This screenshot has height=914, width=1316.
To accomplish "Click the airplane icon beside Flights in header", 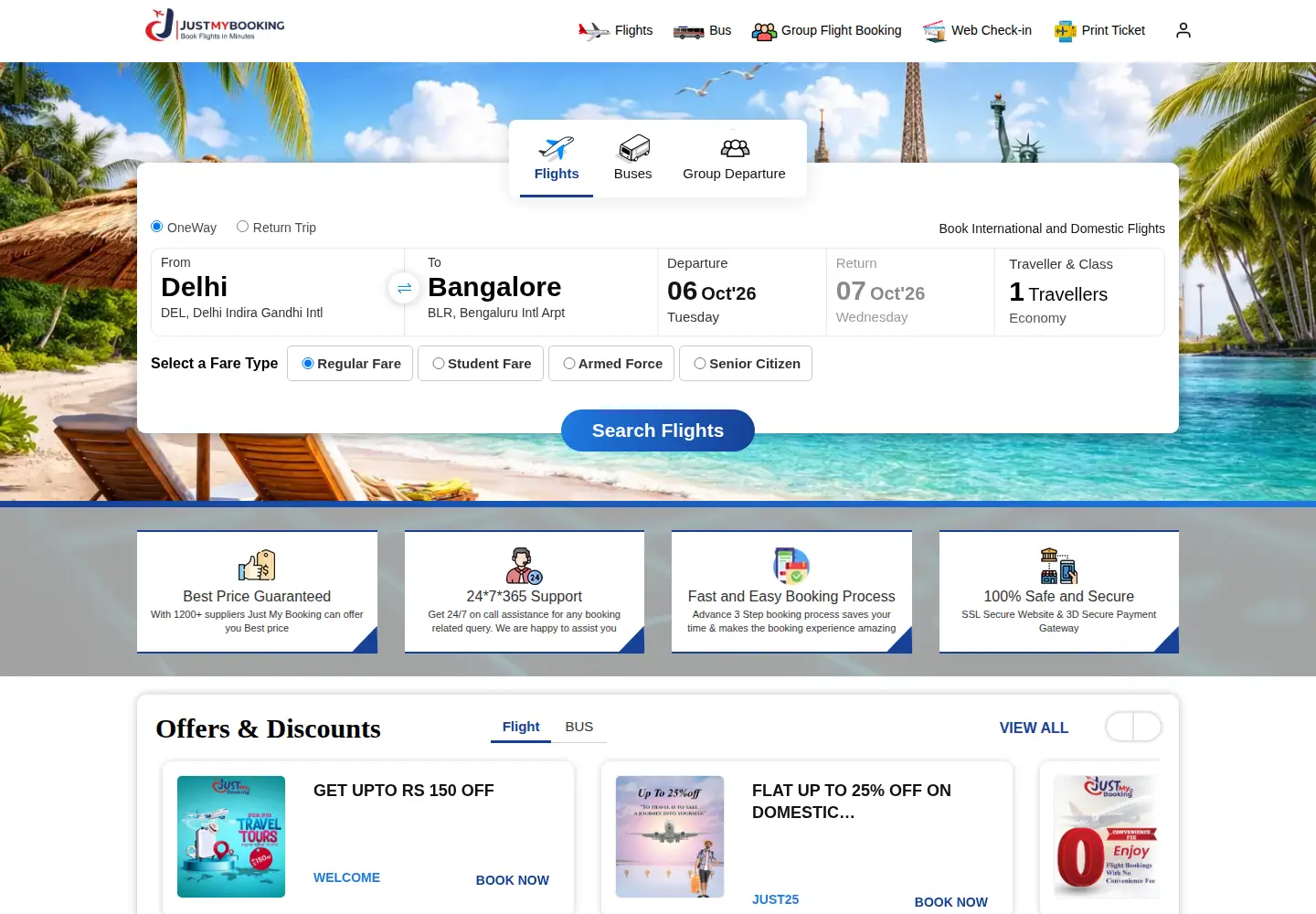I will coord(593,31).
